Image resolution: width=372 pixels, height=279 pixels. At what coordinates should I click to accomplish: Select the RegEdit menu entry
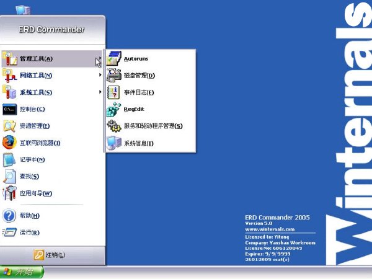151,109
